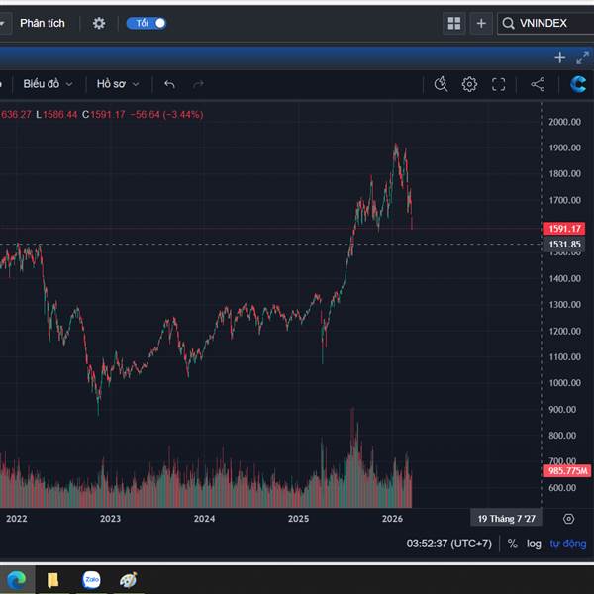Click the search magnifier icon
The width and height of the screenshot is (594, 594).
point(508,23)
